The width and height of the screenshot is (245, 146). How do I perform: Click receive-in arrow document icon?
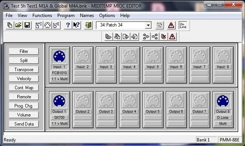click(135, 37)
